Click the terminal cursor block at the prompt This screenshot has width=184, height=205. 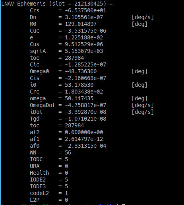124,204
